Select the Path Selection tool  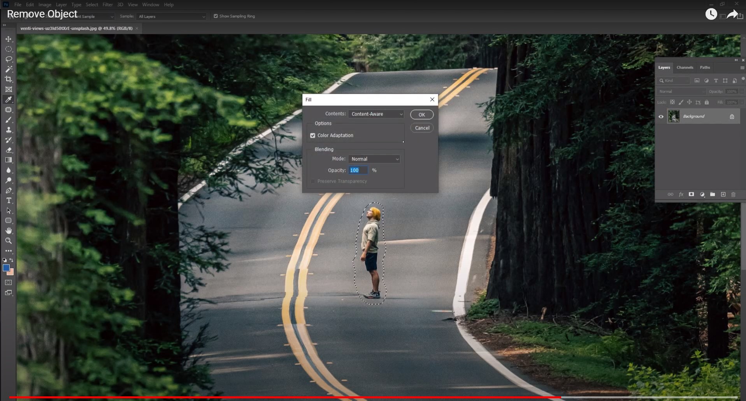click(9, 211)
